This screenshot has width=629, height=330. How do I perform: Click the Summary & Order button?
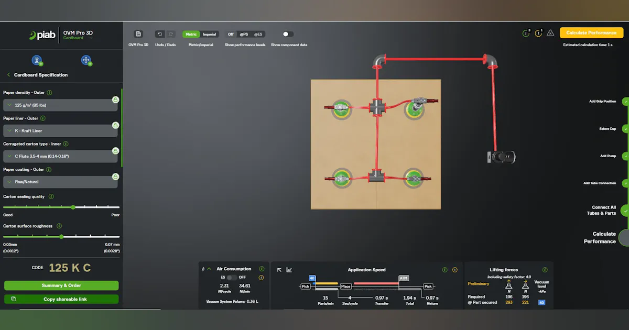point(61,285)
